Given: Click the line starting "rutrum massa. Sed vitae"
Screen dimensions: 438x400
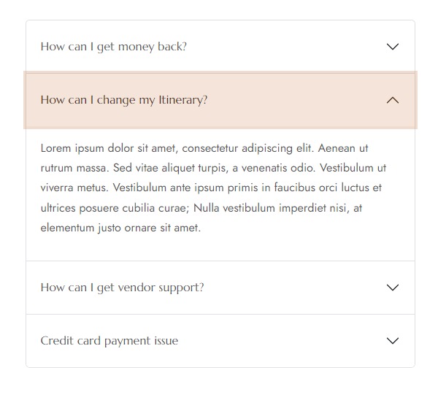Looking at the screenshot, I should tap(213, 168).
